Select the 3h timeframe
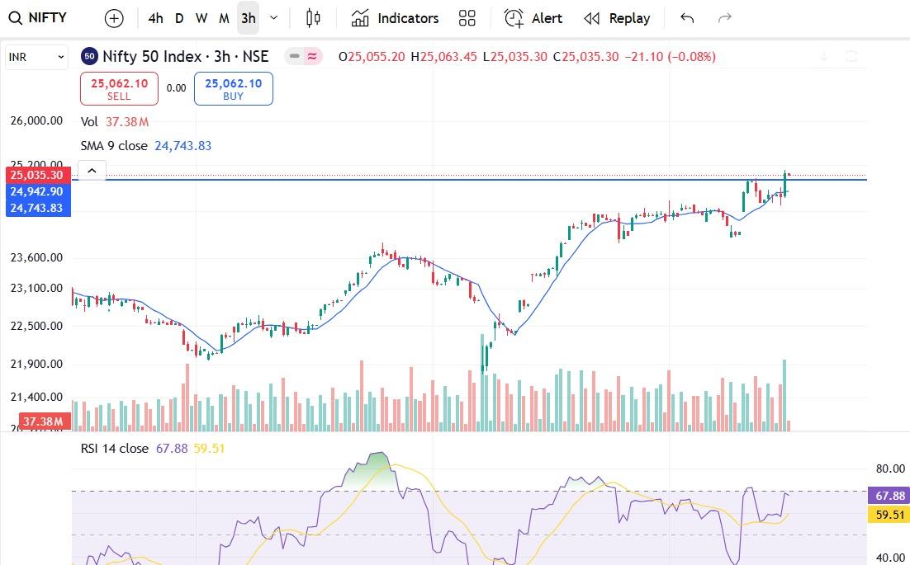The height and width of the screenshot is (565, 910). (x=249, y=18)
